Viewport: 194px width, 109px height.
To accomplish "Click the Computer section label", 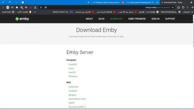I will (71, 60).
